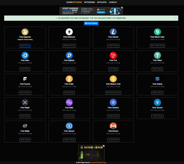The width and height of the screenshot is (184, 164).
Task: Open the Toncoin Faucet button
Action: pos(158,116)
